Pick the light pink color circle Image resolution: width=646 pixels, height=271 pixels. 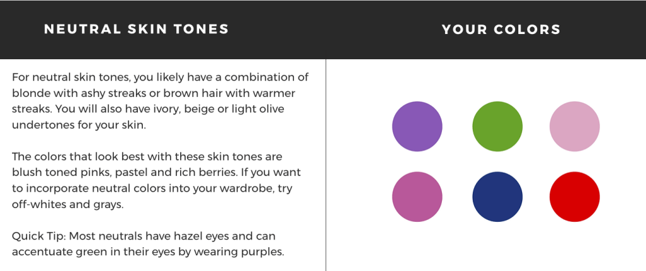click(x=575, y=126)
